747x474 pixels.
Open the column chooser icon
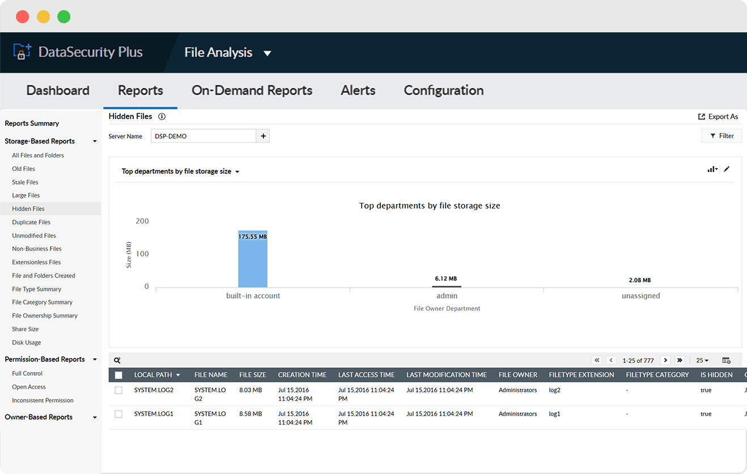point(726,360)
